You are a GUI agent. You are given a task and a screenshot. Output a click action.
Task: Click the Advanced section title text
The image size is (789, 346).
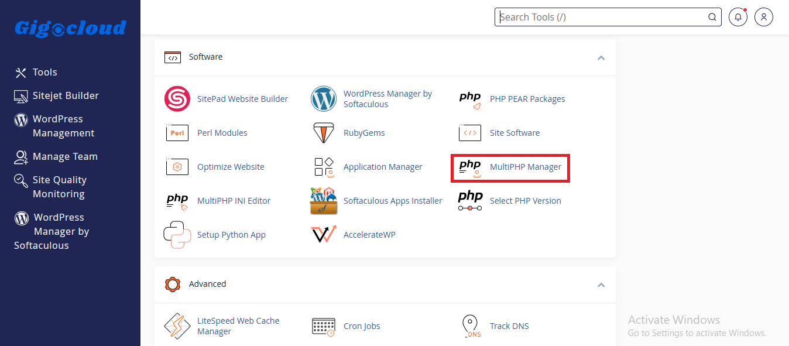click(207, 284)
